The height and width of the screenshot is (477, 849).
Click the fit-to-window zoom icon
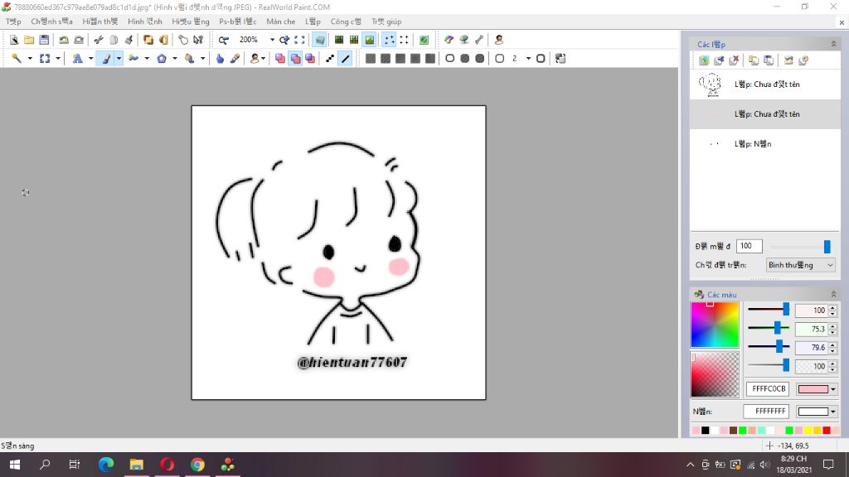[299, 40]
